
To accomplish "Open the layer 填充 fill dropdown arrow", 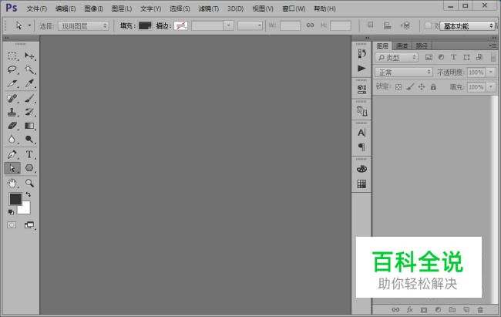I will point(491,87).
